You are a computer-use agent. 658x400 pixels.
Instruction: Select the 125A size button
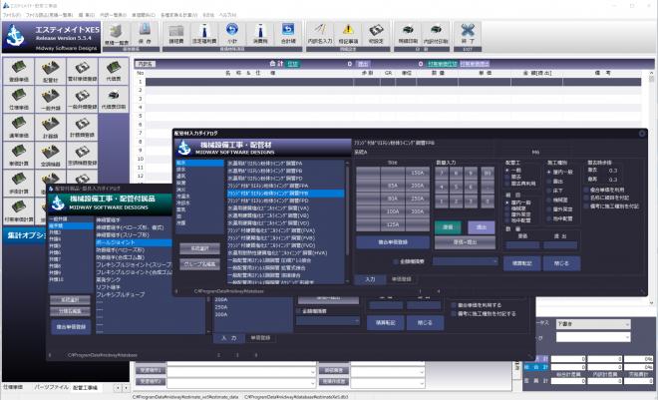coord(393,224)
